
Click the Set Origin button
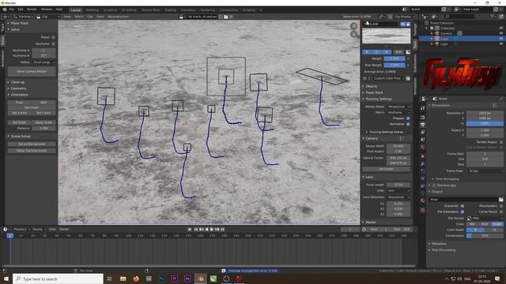[32, 107]
